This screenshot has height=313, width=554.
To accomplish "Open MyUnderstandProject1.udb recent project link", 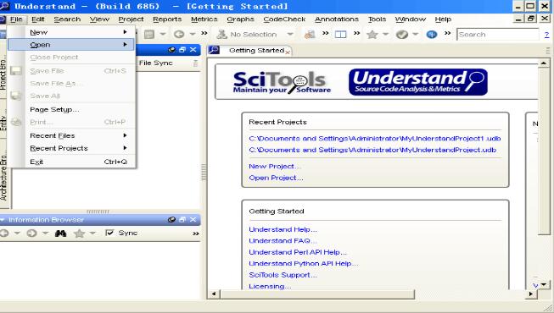I will pyautogui.click(x=375, y=139).
